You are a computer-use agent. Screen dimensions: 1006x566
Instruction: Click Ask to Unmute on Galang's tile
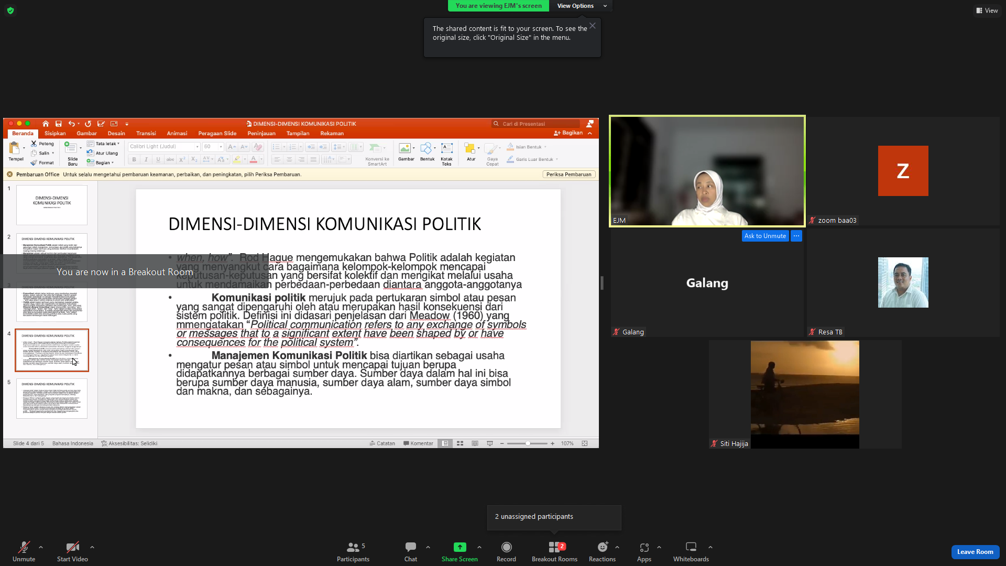point(765,236)
